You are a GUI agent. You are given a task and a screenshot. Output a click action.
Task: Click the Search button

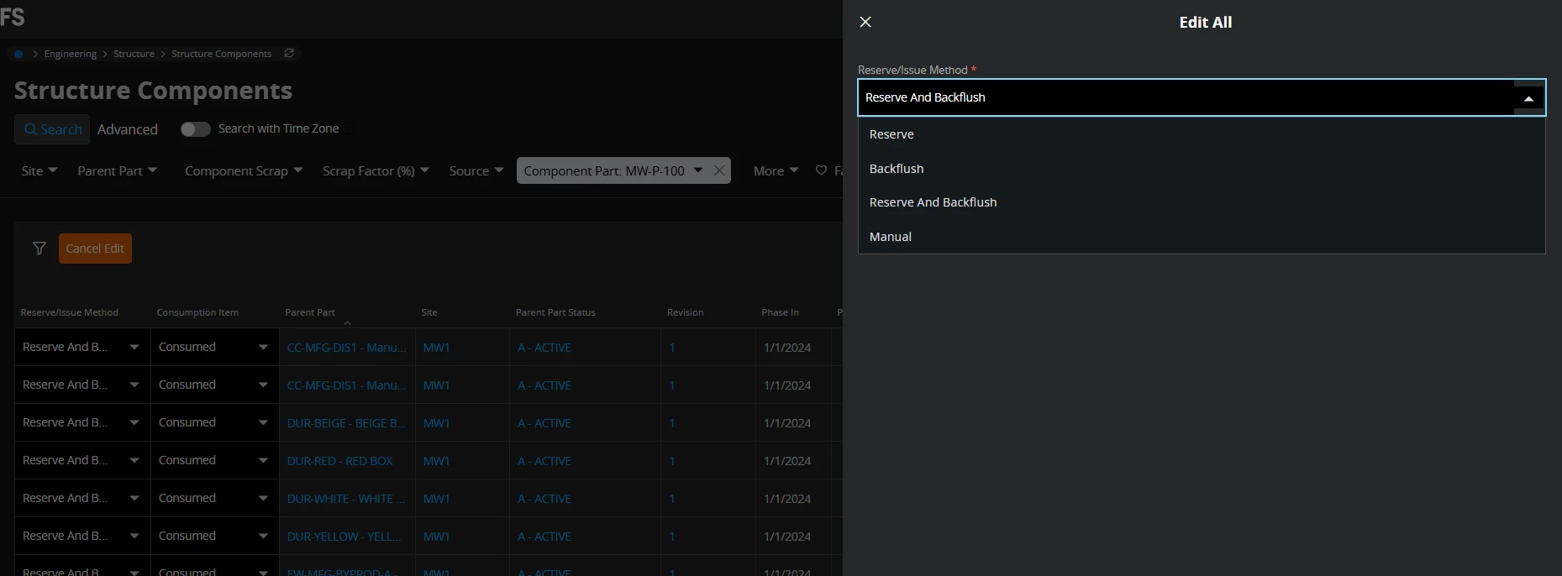click(52, 129)
